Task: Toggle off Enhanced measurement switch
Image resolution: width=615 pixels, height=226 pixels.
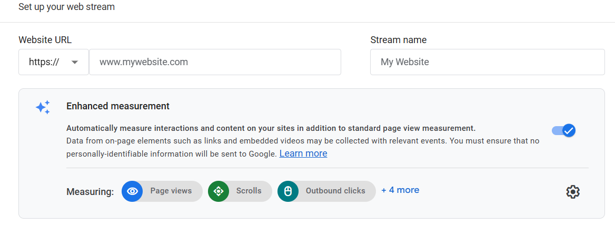Action: (563, 130)
